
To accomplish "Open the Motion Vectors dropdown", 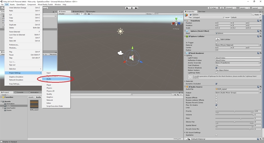I will (x=238, y=70).
